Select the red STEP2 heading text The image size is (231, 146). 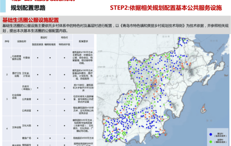[166, 8]
